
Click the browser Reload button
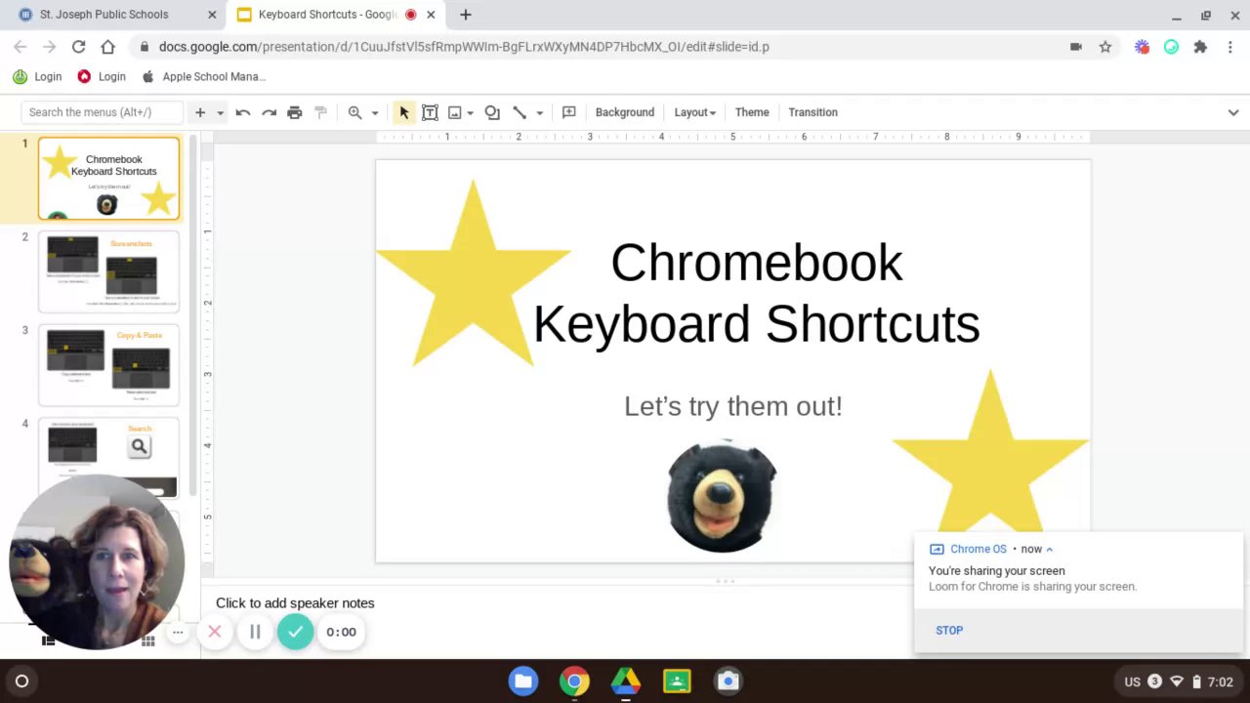click(x=78, y=46)
